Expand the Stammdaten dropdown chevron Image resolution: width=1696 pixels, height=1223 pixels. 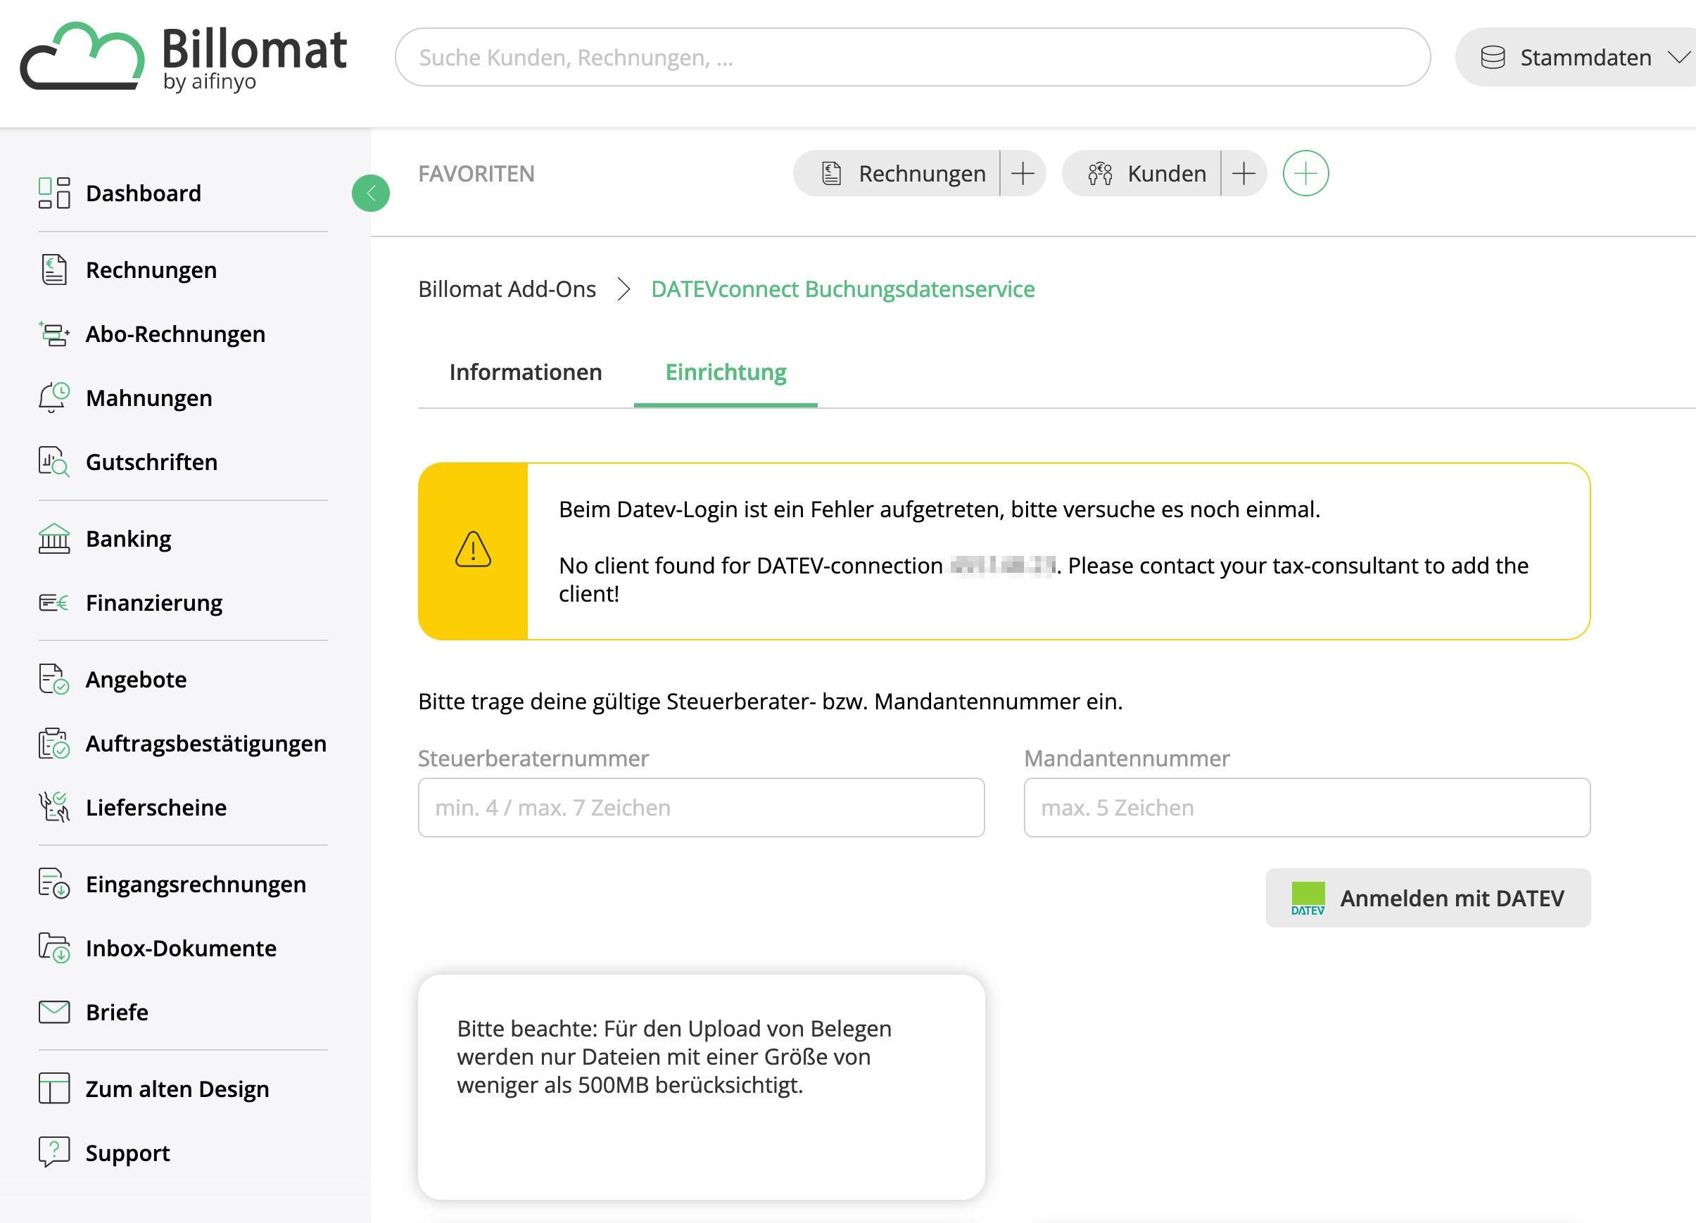[x=1679, y=58]
